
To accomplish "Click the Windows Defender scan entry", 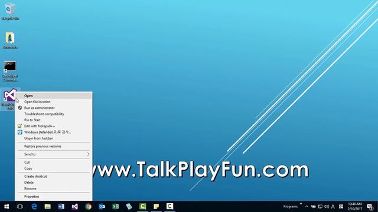I will pos(54,132).
